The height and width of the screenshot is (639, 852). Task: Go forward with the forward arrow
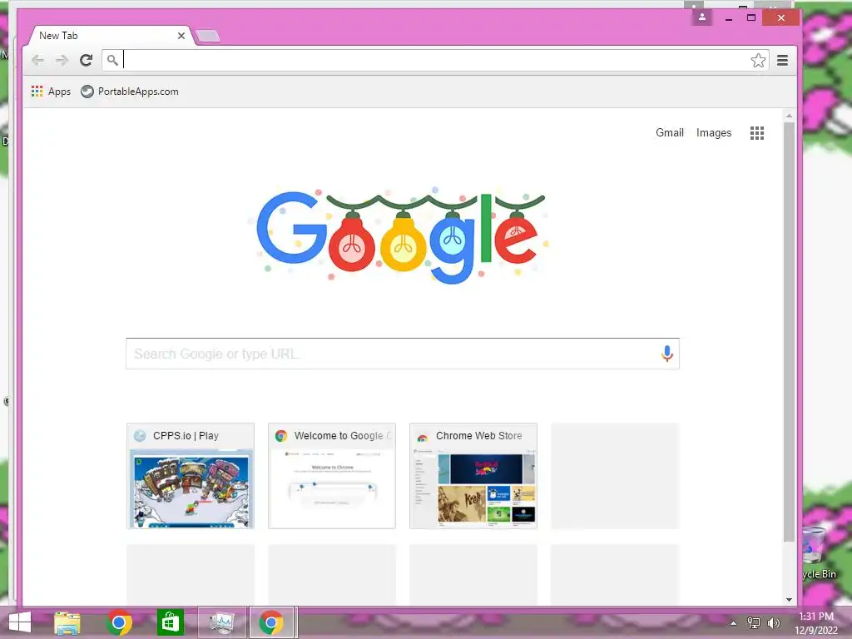tap(62, 60)
